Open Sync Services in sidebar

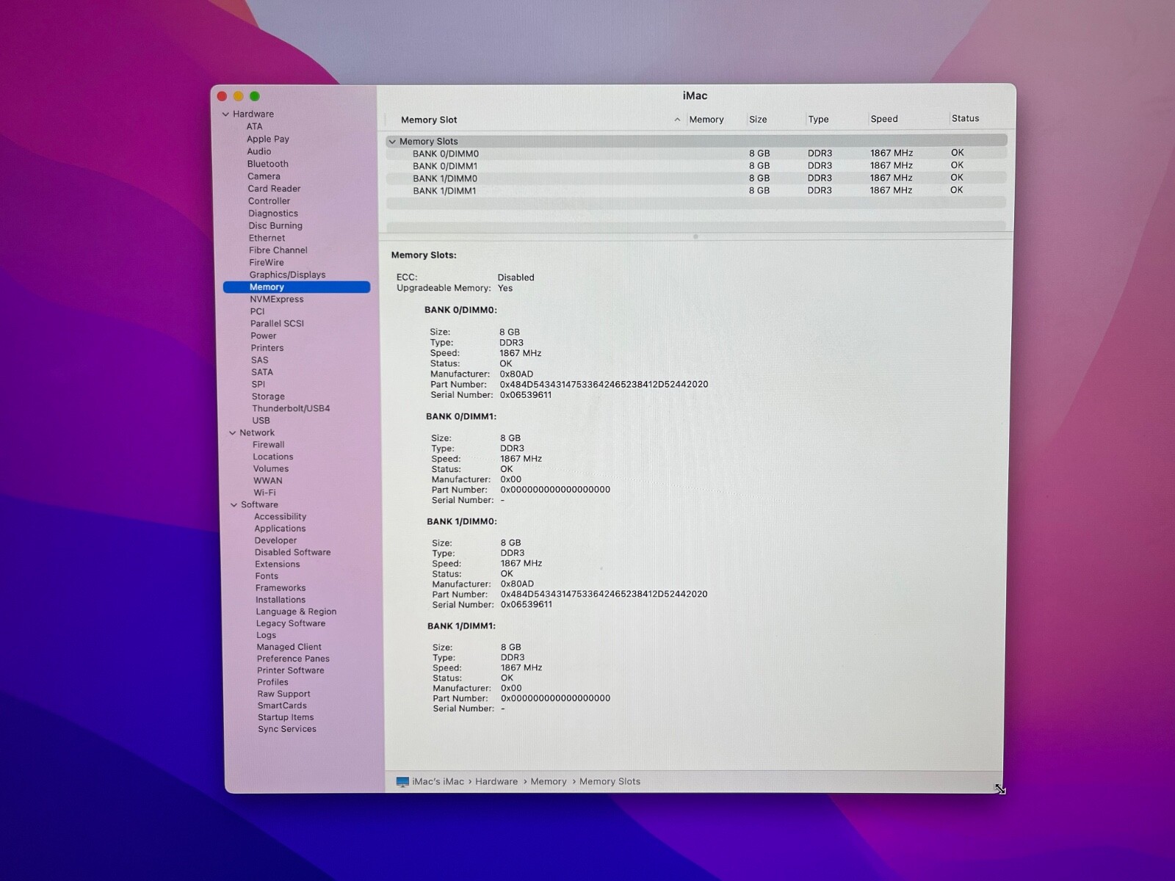[x=286, y=729]
